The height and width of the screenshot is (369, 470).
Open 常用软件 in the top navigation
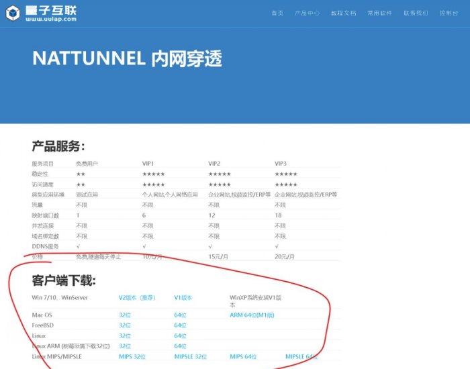click(380, 13)
